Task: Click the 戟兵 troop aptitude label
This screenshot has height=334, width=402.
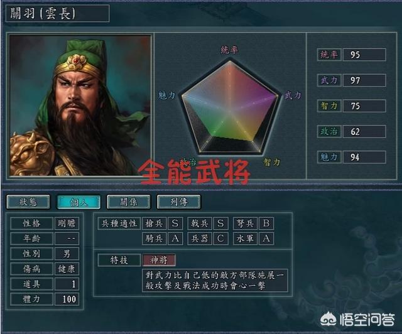Action: [x=200, y=224]
